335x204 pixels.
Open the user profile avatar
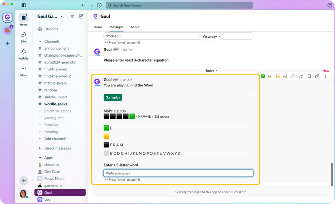pyautogui.click(x=24, y=194)
